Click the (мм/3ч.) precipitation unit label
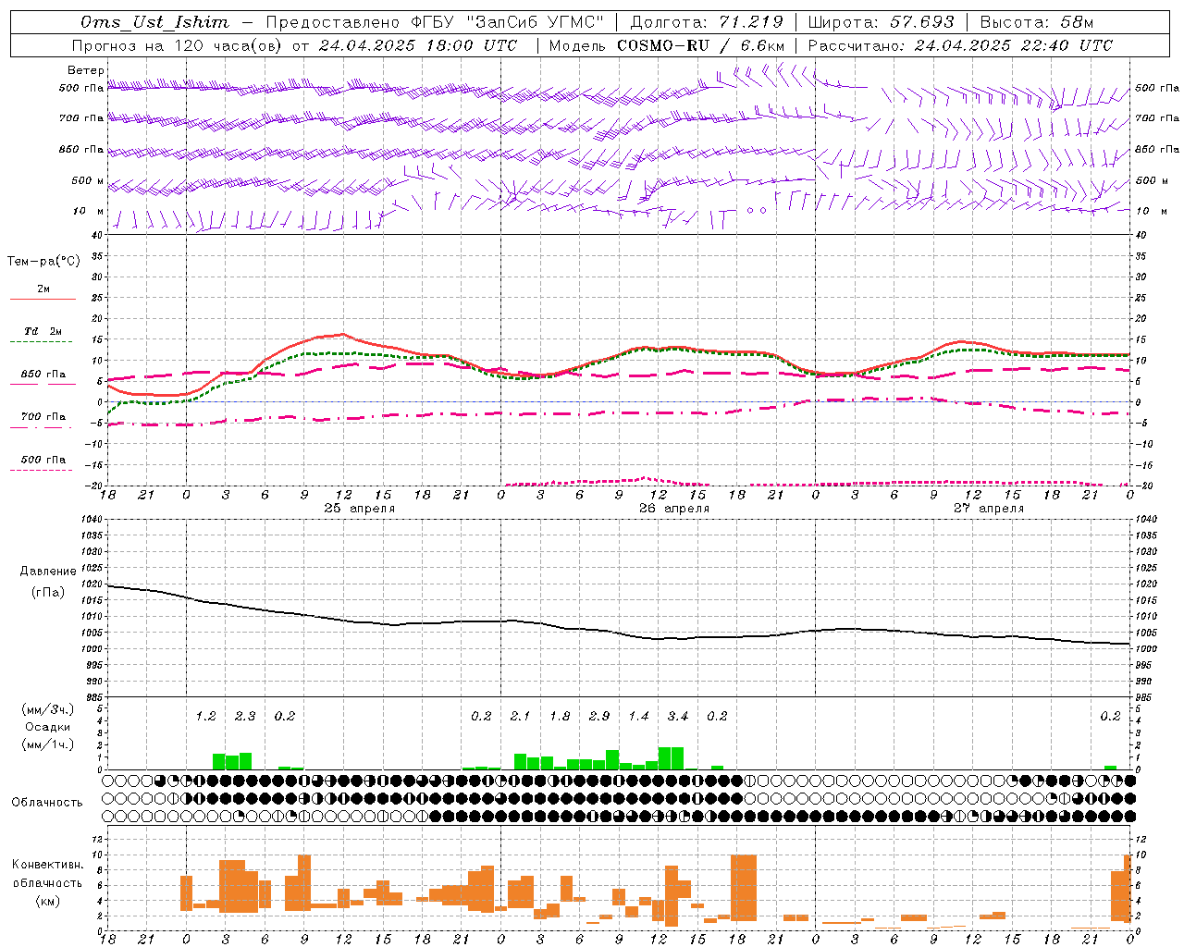The height and width of the screenshot is (947, 1184). 48,710
